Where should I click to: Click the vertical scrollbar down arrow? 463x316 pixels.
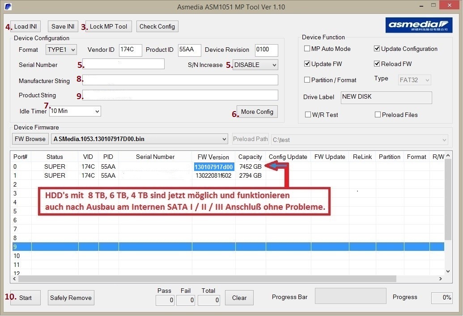click(x=448, y=271)
